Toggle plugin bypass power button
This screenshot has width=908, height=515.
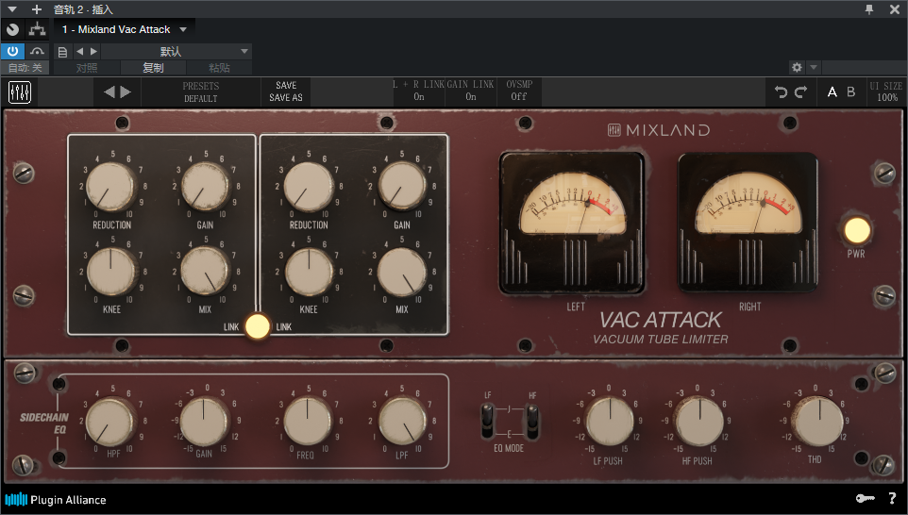pos(12,51)
